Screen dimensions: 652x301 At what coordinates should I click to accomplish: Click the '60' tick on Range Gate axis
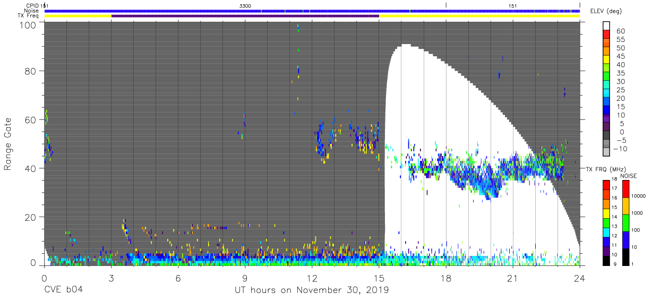pos(31,120)
